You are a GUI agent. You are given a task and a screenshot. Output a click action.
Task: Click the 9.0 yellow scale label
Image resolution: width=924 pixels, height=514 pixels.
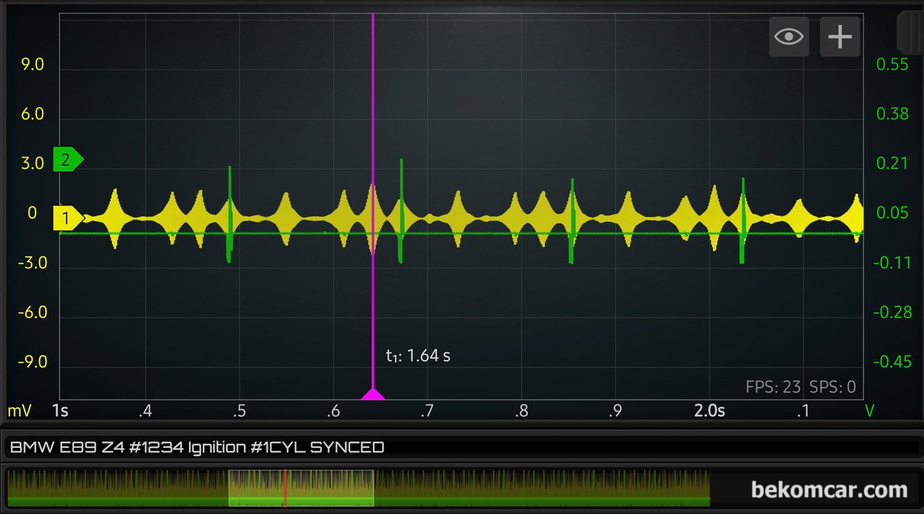click(32, 65)
